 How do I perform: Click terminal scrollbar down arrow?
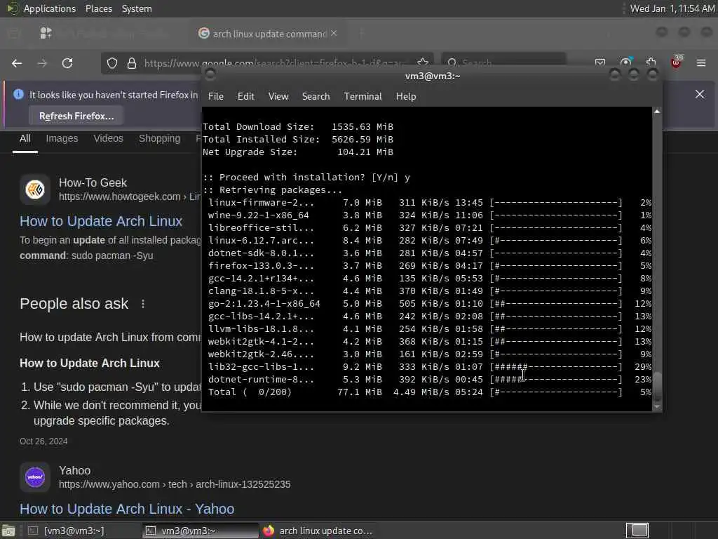pos(657,406)
